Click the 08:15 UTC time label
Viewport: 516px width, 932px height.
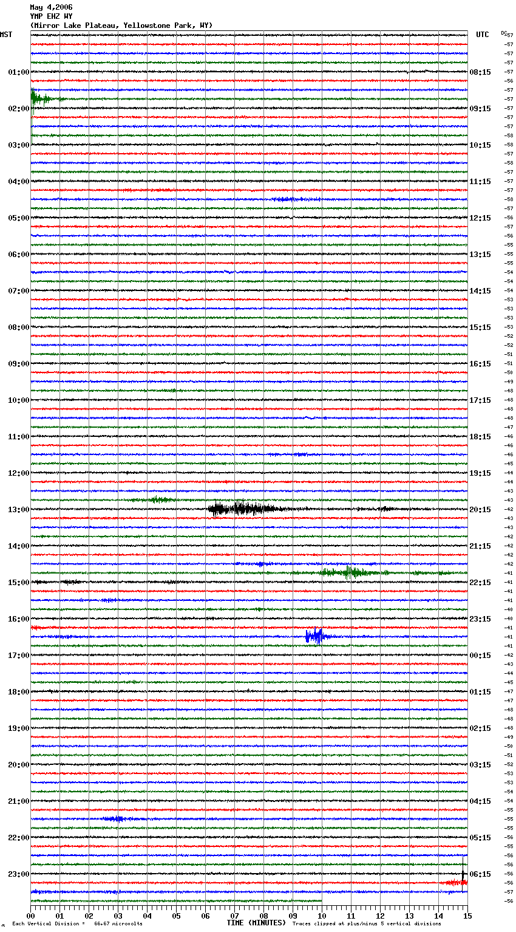tap(480, 72)
